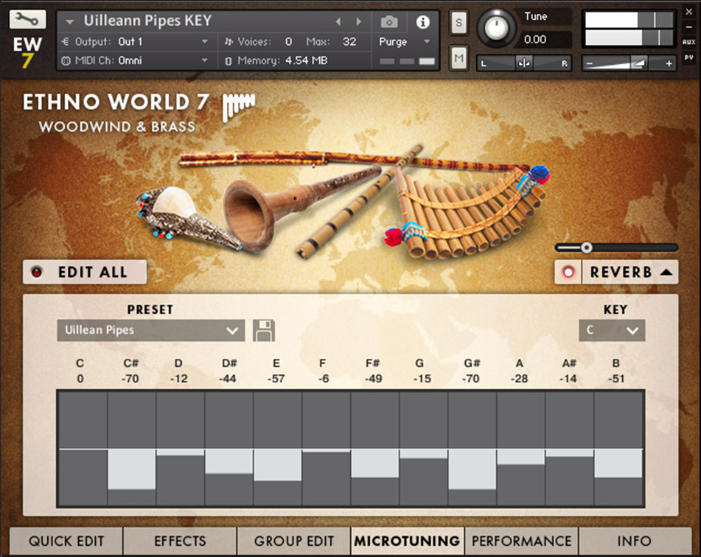Click the instrument name Uilleann Pipes KEY
This screenshot has width=701, height=557.
(148, 21)
